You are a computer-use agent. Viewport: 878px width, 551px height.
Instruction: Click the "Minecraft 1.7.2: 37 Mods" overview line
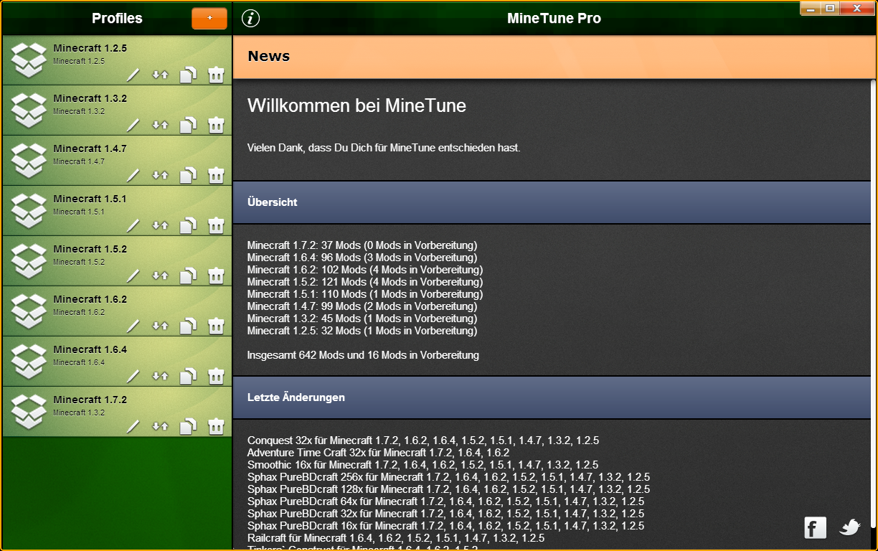point(362,245)
